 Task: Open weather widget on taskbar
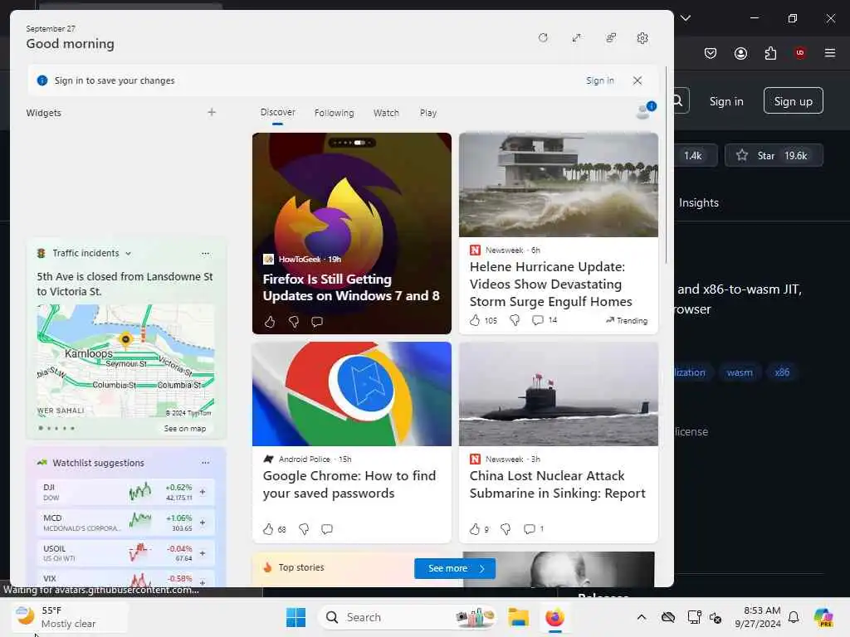click(x=70, y=617)
